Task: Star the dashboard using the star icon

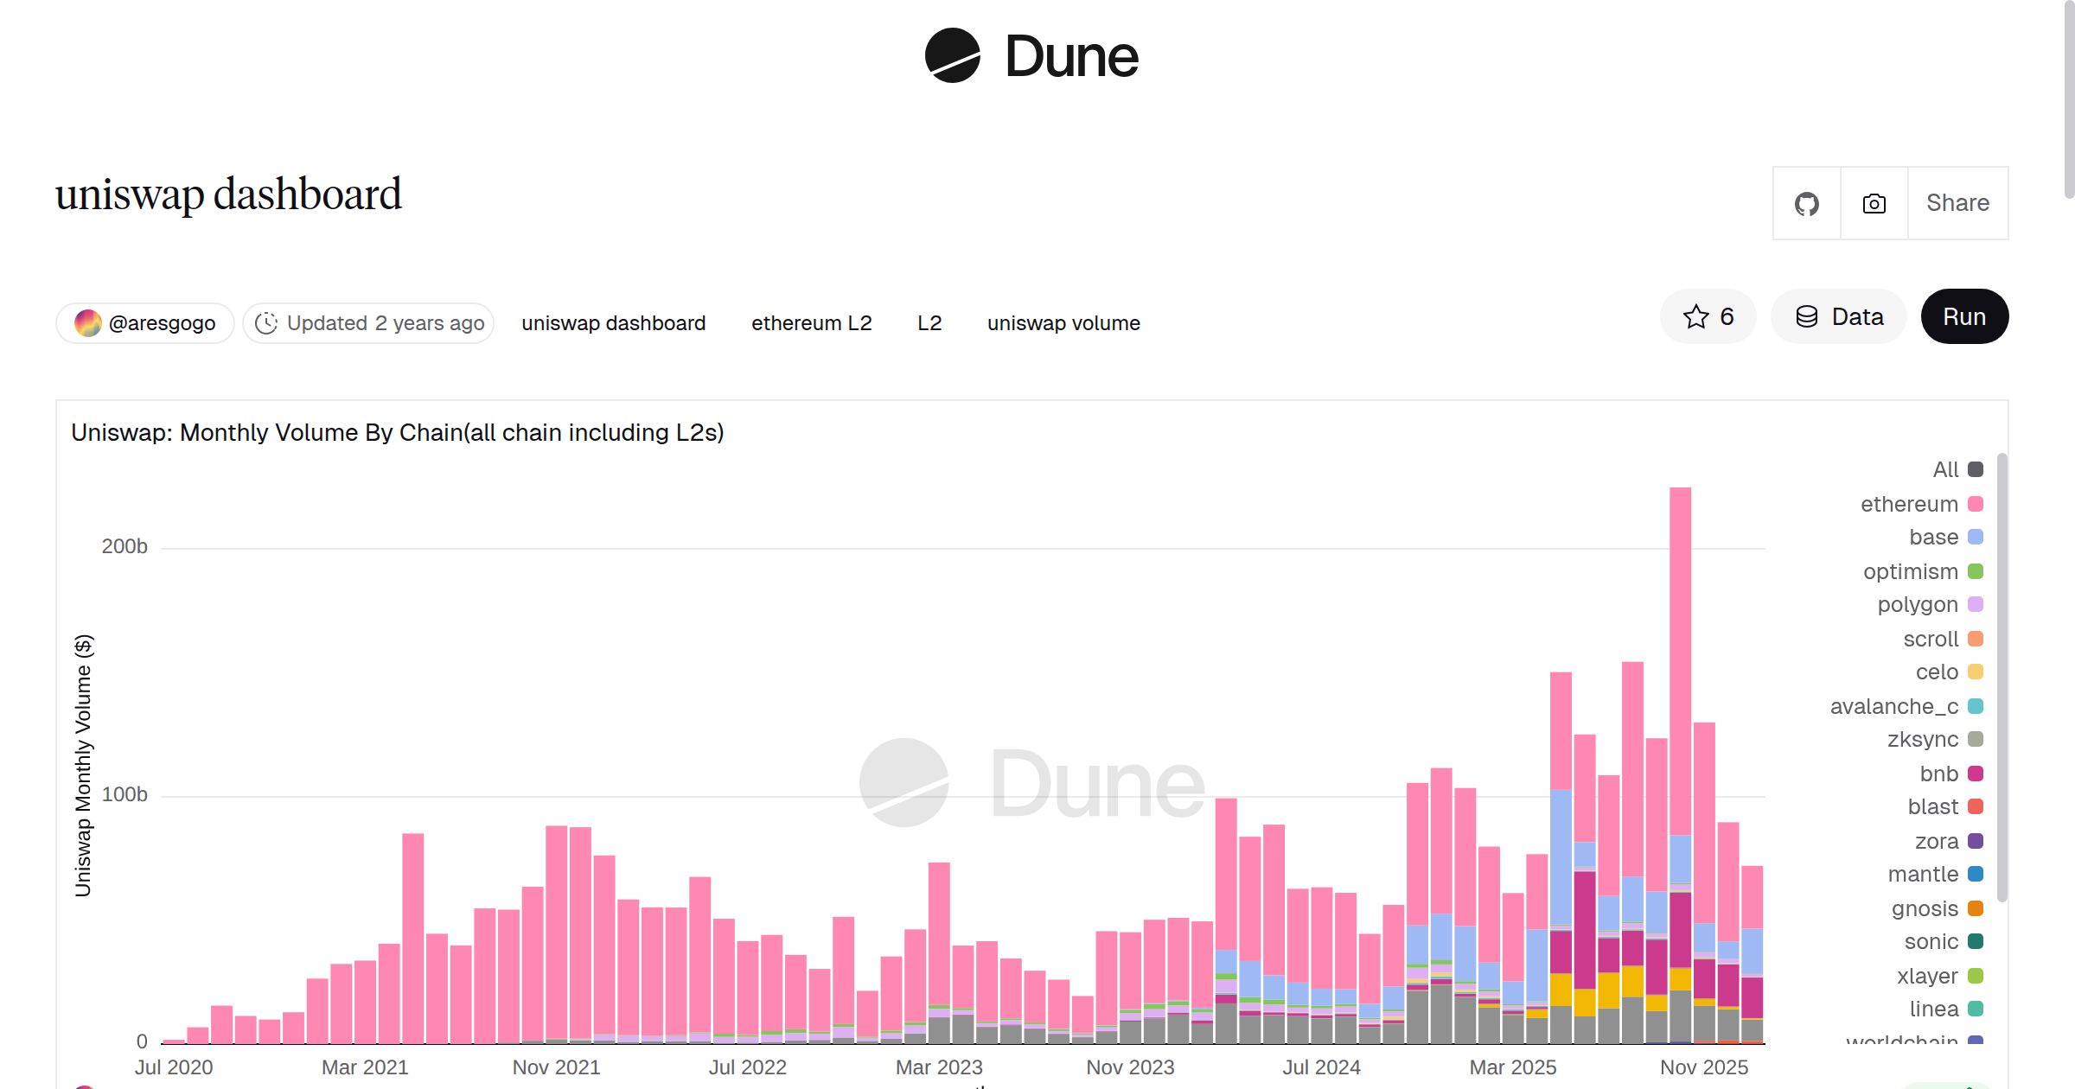Action: pos(1694,316)
